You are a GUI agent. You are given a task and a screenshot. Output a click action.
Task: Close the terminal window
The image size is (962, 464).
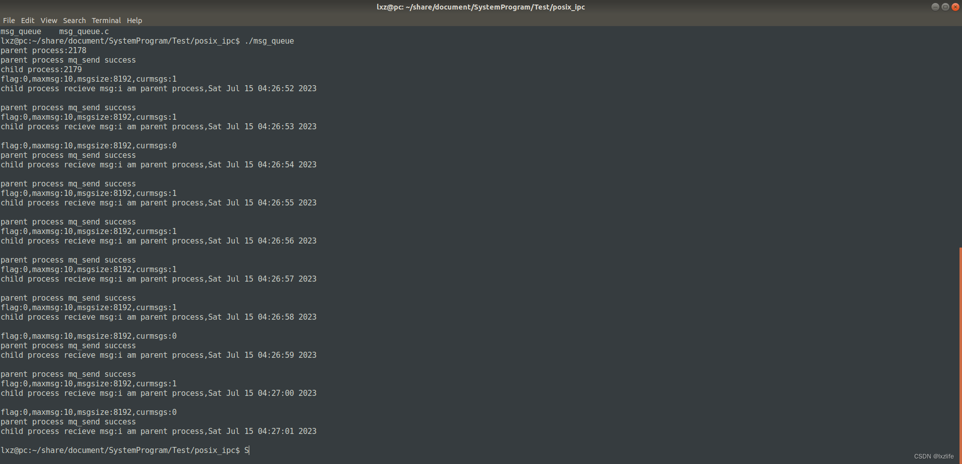(955, 7)
